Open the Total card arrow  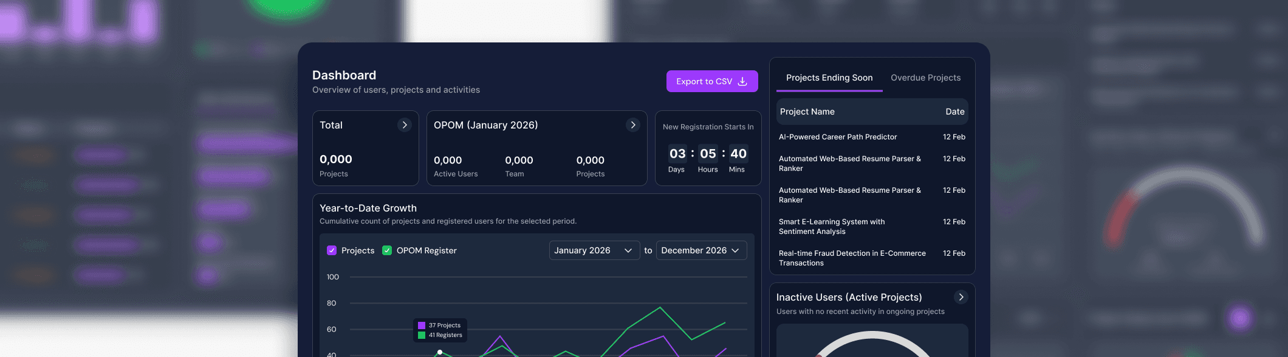(405, 125)
